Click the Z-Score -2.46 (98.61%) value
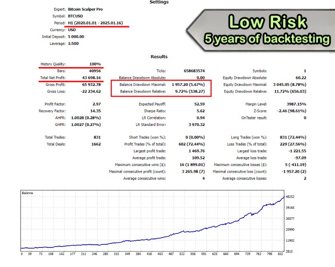Viewport: 335px width, 267px height. (292, 111)
